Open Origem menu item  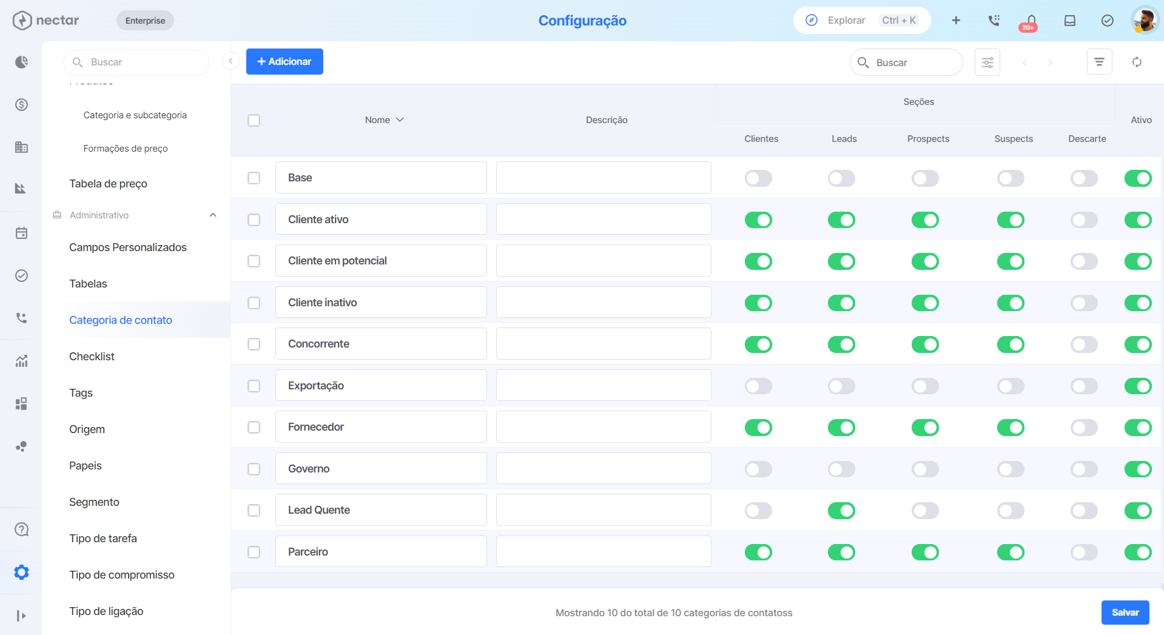coord(87,429)
